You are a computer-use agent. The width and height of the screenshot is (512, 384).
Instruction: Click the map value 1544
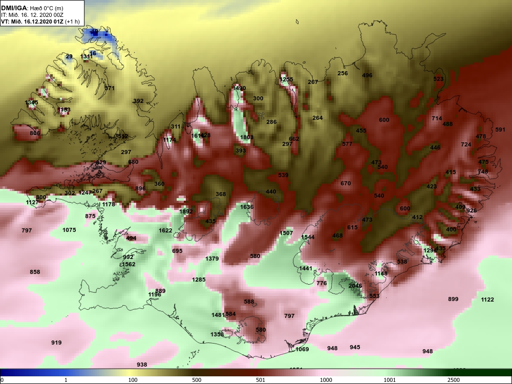[308, 237]
